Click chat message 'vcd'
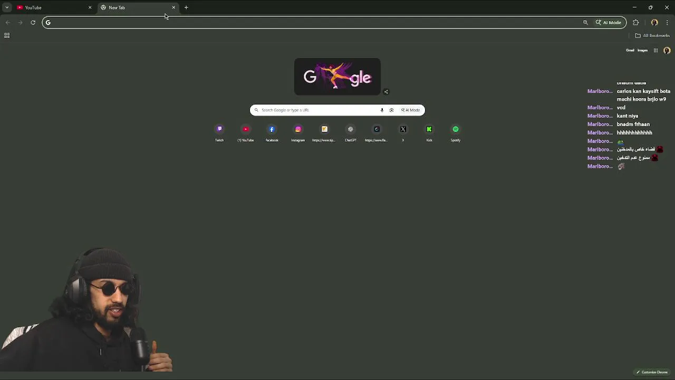Screen dimensions: 675x380 (x=621, y=108)
